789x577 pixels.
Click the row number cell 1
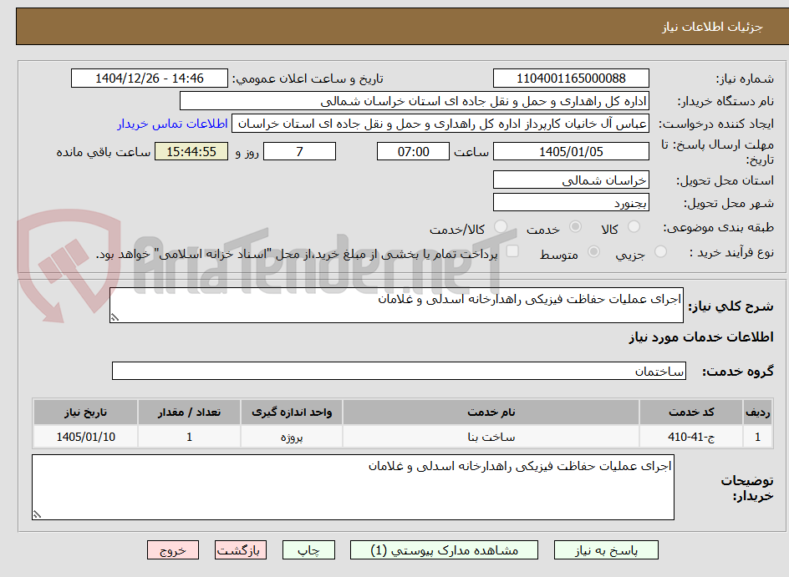coord(758,437)
